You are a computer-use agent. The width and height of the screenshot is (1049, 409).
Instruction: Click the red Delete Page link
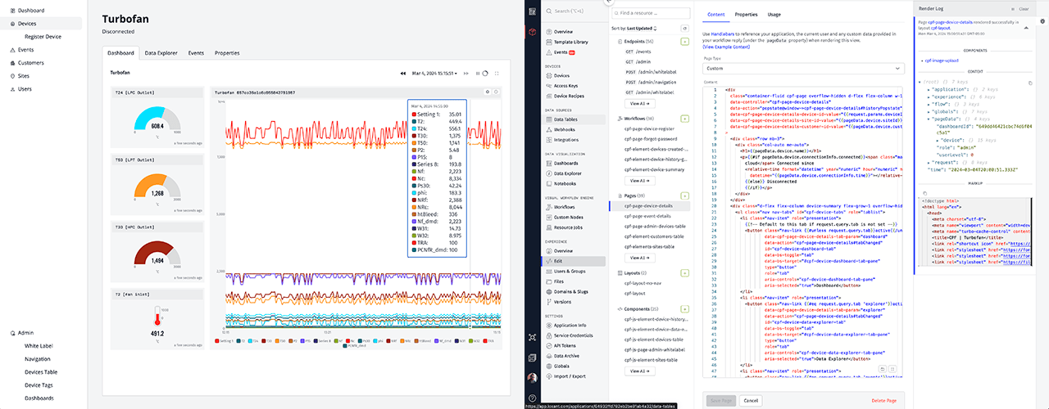pyautogui.click(x=884, y=400)
